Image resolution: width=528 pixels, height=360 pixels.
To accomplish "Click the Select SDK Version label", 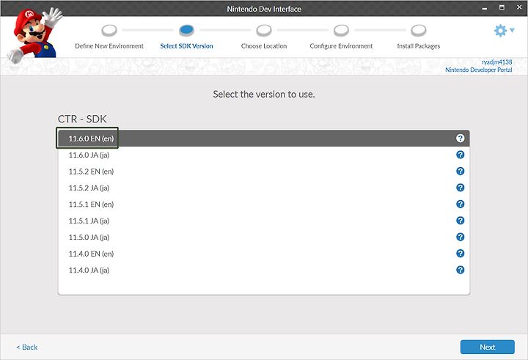I will (x=186, y=46).
